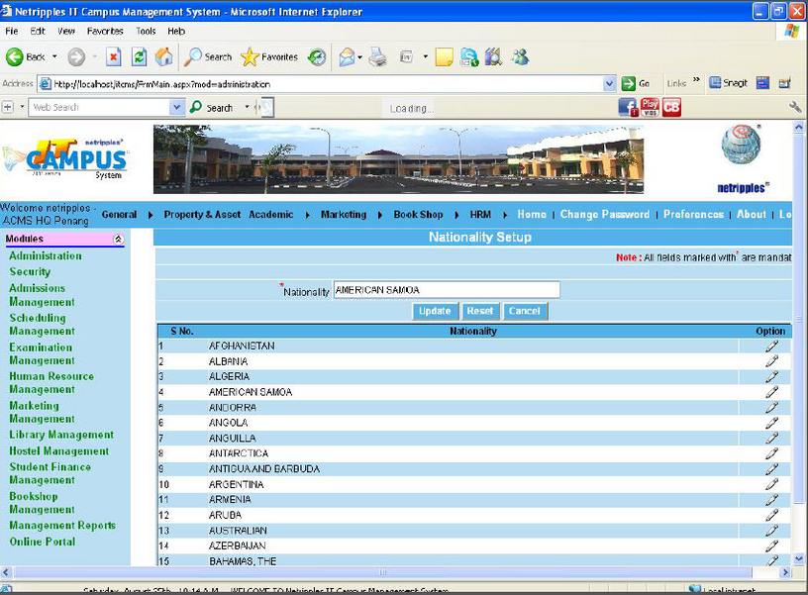Click the Web Search input box
The image size is (808, 595).
pos(100,107)
